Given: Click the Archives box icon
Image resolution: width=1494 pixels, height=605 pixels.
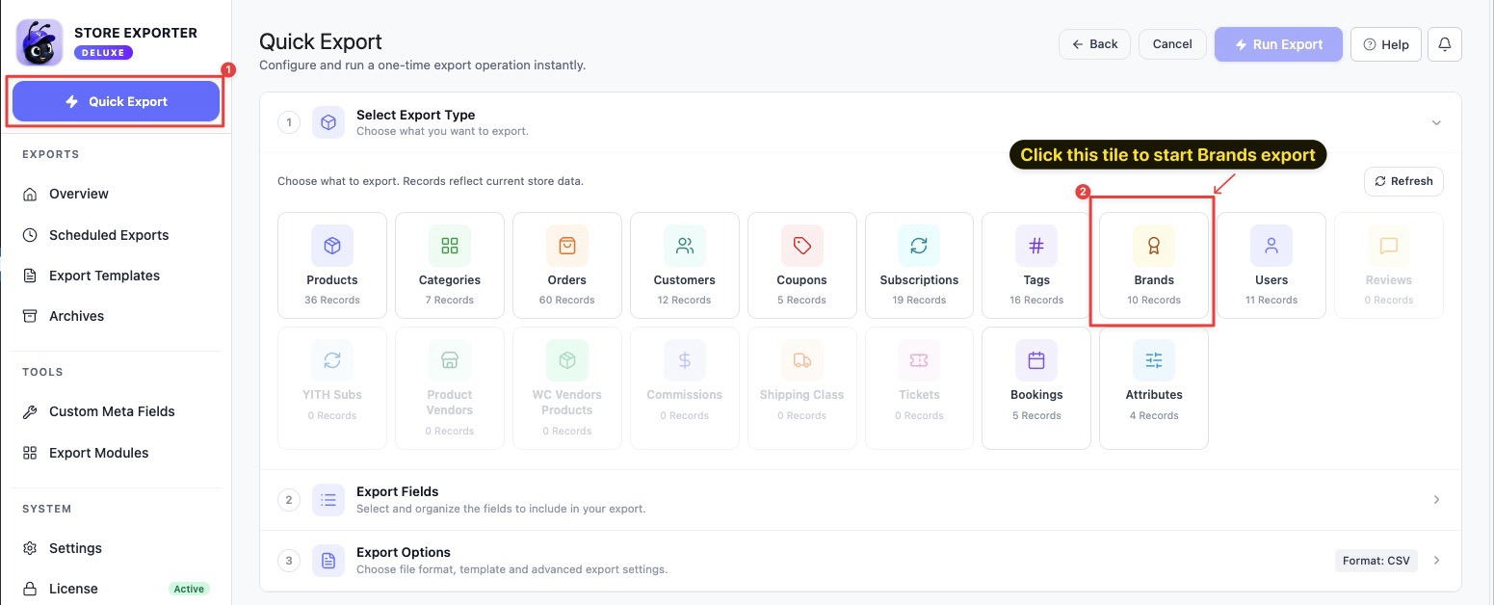Looking at the screenshot, I should coord(30,316).
